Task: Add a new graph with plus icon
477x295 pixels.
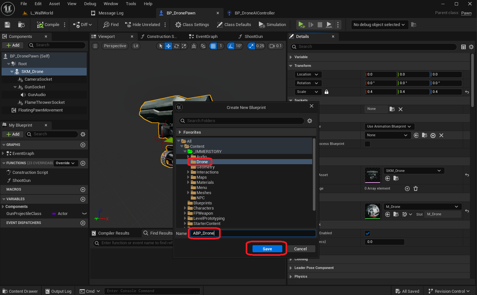Action: 83,145
